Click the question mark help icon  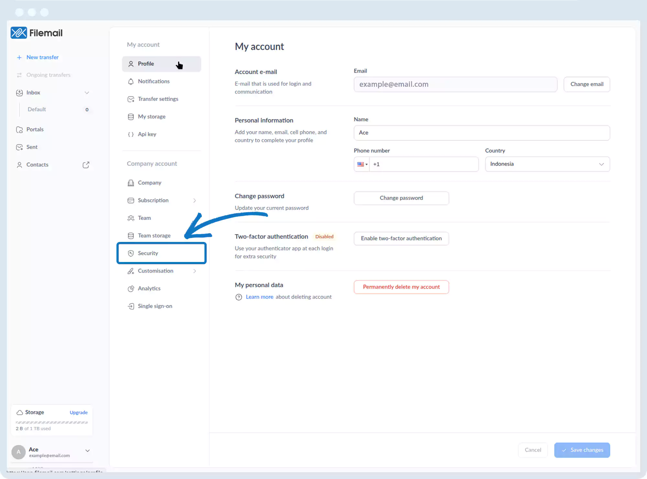pyautogui.click(x=239, y=297)
